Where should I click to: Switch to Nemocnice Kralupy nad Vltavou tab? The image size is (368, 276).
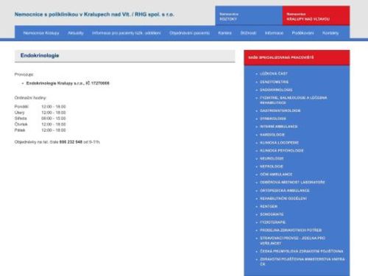316,16
